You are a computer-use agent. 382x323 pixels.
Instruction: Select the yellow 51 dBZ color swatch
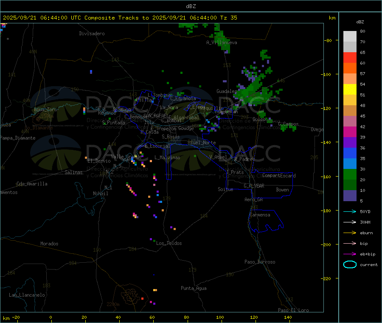click(x=350, y=90)
